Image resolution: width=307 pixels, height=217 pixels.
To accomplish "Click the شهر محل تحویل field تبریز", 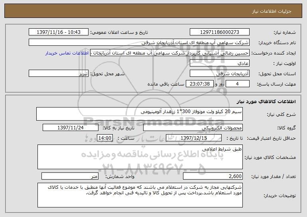I will coord(59,74).
